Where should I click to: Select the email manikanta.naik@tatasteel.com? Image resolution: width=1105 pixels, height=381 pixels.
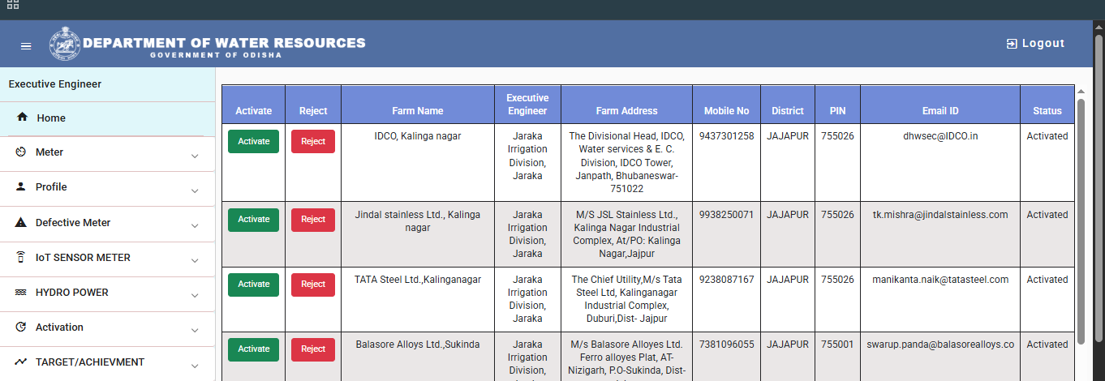940,280
